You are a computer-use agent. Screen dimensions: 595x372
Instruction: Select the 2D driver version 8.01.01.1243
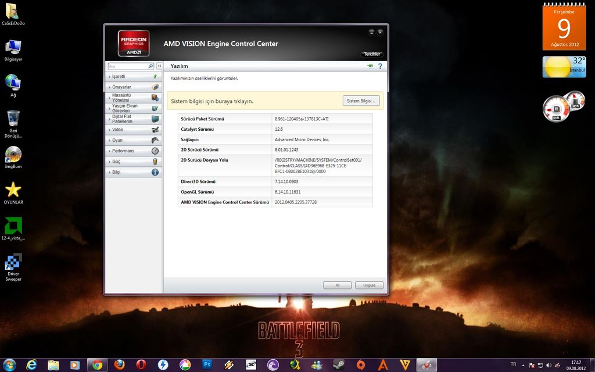(286, 149)
